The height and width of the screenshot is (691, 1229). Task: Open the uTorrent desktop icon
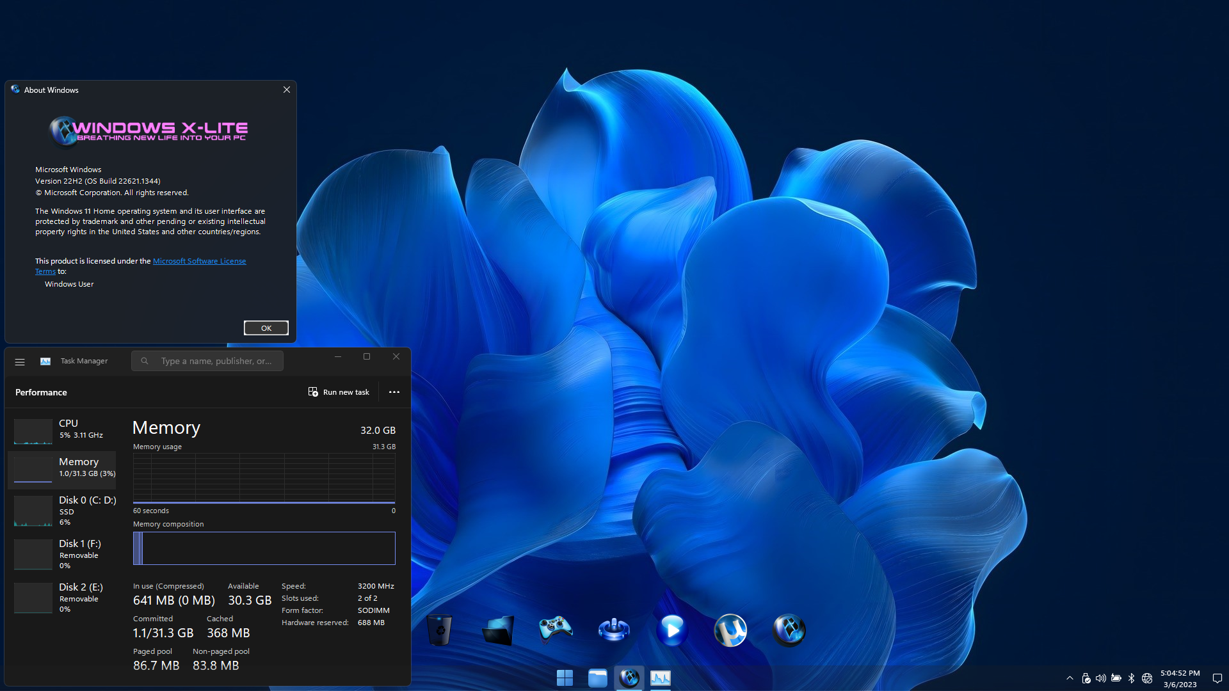pos(730,630)
